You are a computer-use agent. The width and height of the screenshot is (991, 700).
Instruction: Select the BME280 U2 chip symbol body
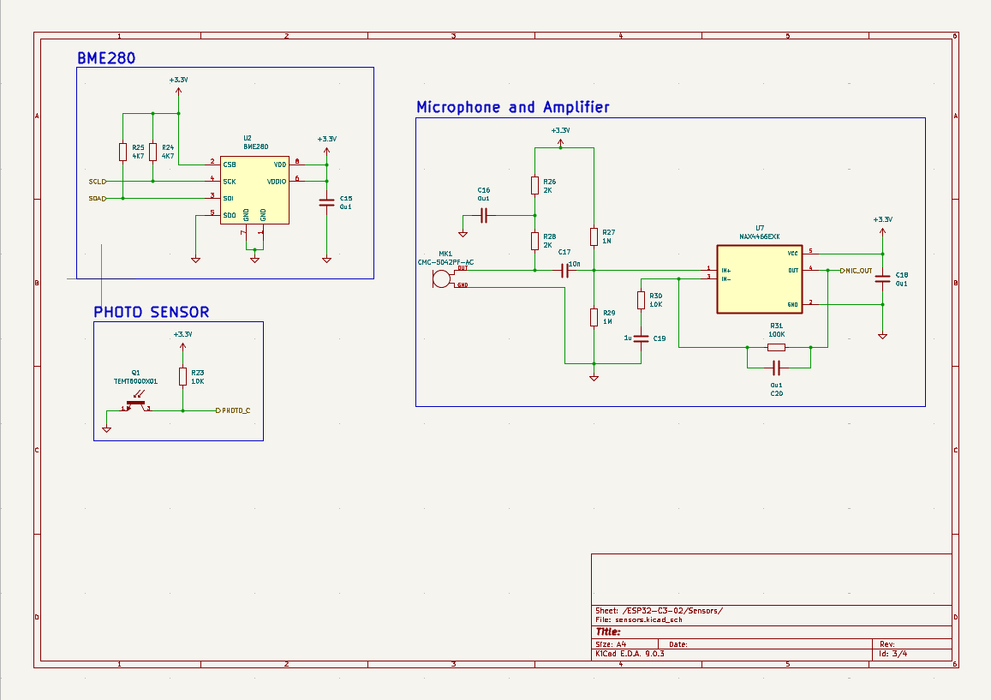pyautogui.click(x=254, y=189)
